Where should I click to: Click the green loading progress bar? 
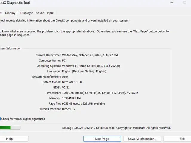(x=10, y=128)
